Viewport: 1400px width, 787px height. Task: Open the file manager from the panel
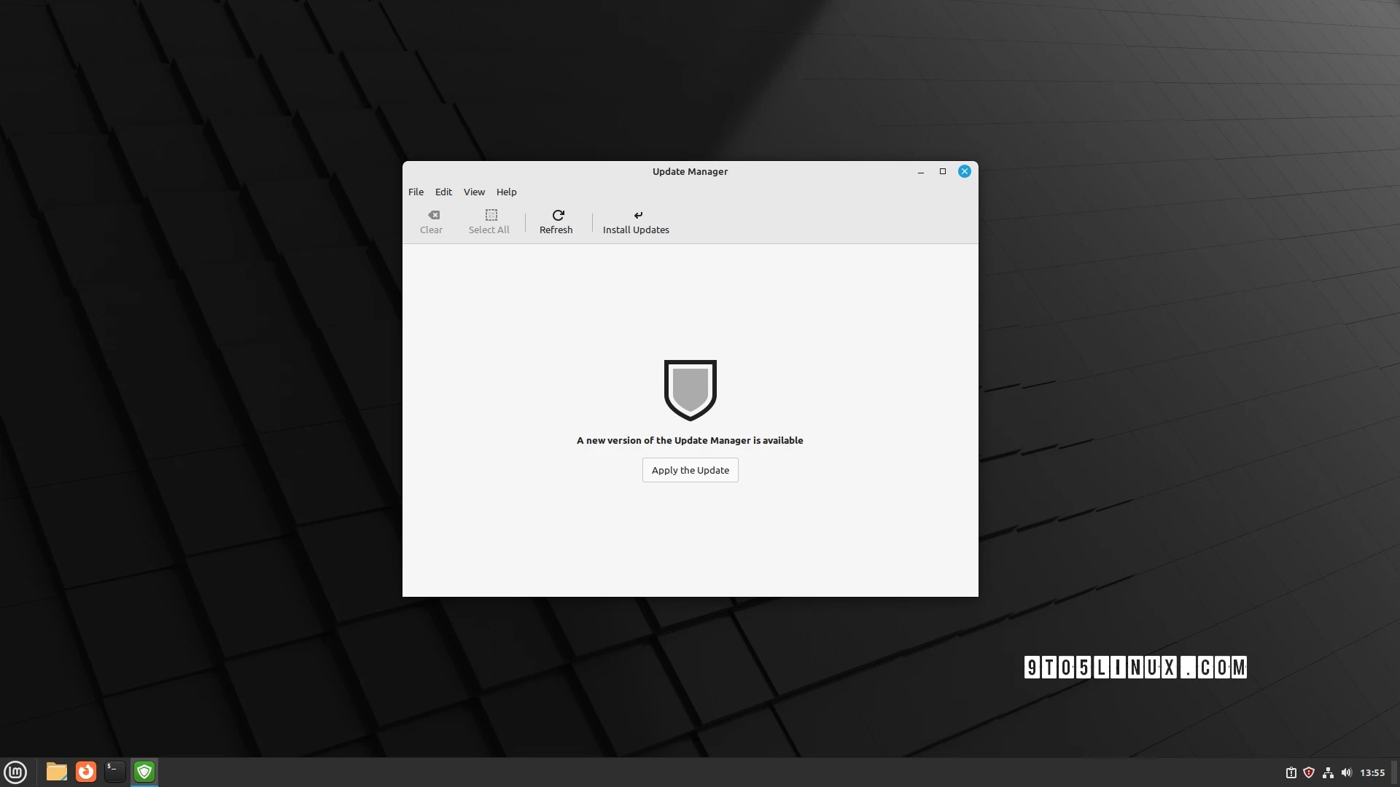(56, 772)
